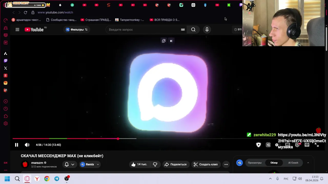328x184 pixels.
Task: Open GX Control speedometer in the sidebar
Action: 6,20
